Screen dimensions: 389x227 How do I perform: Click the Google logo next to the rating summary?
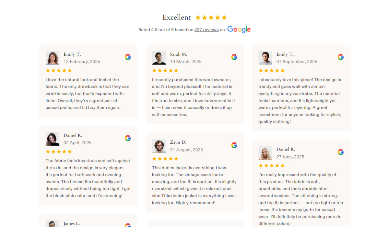tap(239, 30)
